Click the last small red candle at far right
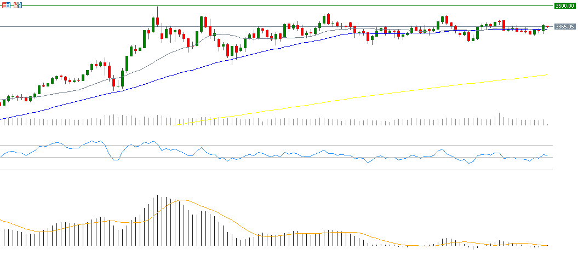The image size is (578, 266). click(547, 26)
